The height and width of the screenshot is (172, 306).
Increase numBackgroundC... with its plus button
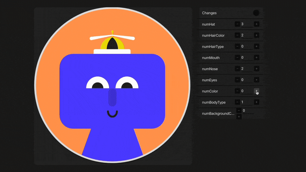tap(239, 117)
